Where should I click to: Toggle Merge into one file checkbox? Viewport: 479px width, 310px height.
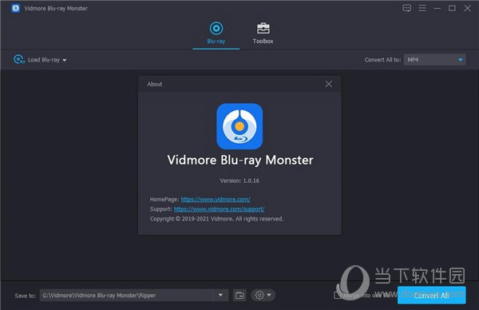pyautogui.click(x=337, y=295)
